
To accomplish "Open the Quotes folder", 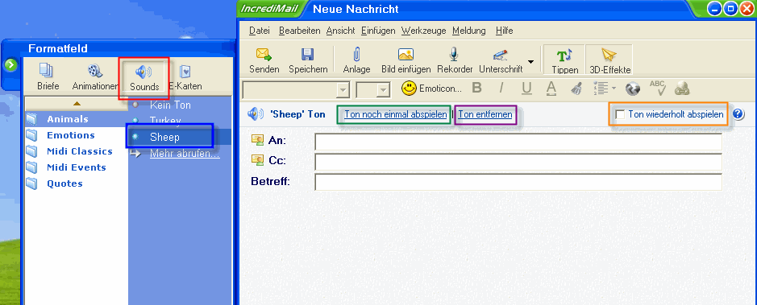I will (64, 183).
